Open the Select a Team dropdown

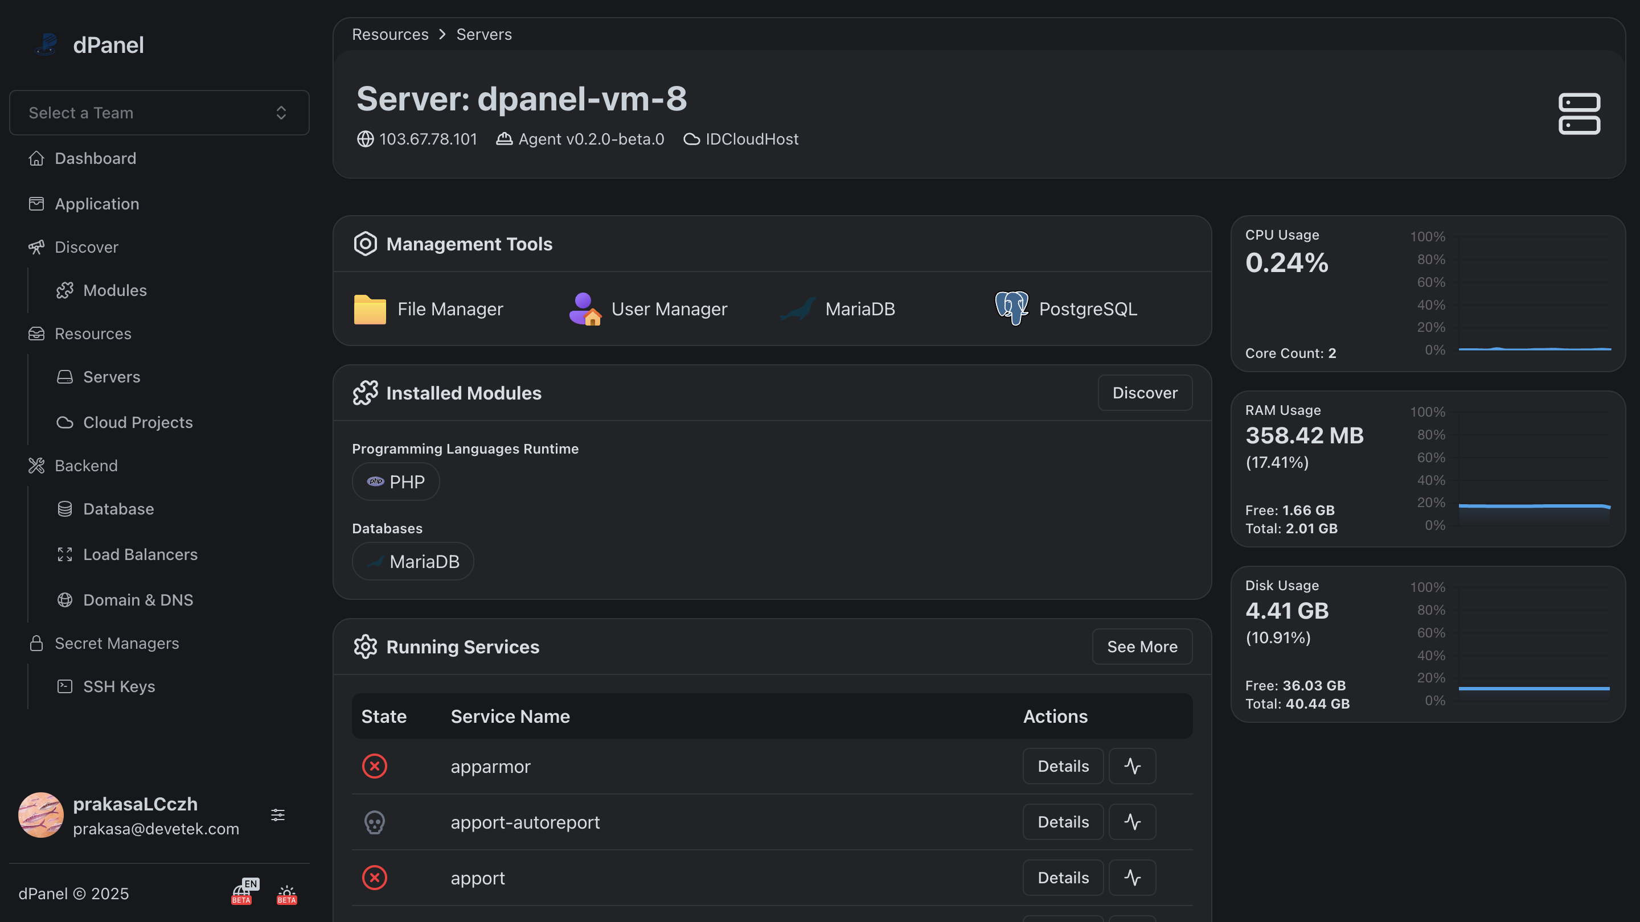(159, 113)
